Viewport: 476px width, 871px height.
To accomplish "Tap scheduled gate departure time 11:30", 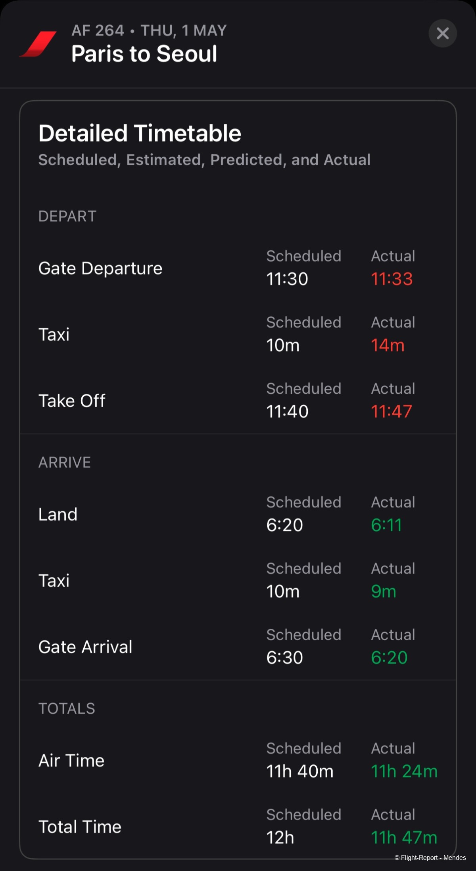I will [x=287, y=279].
